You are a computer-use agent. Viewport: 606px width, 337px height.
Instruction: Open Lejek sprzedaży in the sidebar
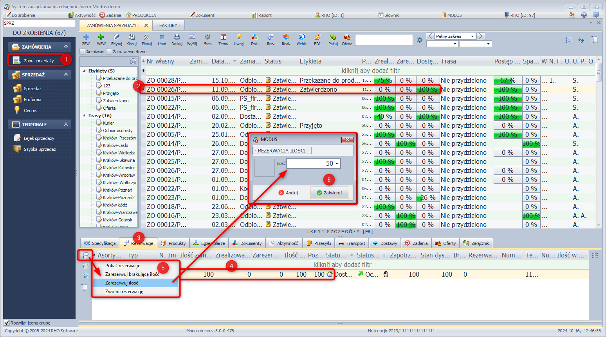pyautogui.click(x=39, y=138)
